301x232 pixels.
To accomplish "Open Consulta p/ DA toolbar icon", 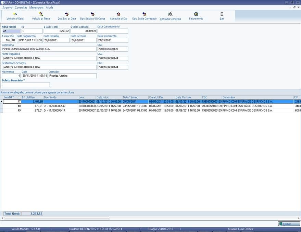I will click(118, 14).
